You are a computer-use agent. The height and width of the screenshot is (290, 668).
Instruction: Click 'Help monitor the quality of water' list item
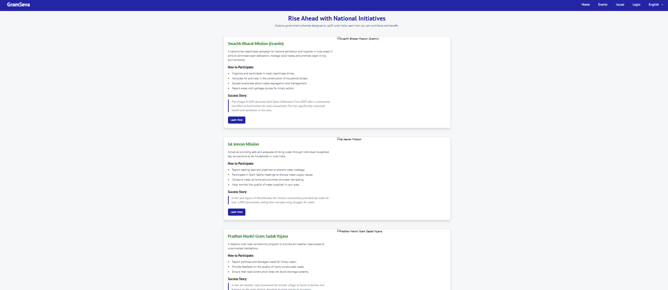[x=266, y=185]
